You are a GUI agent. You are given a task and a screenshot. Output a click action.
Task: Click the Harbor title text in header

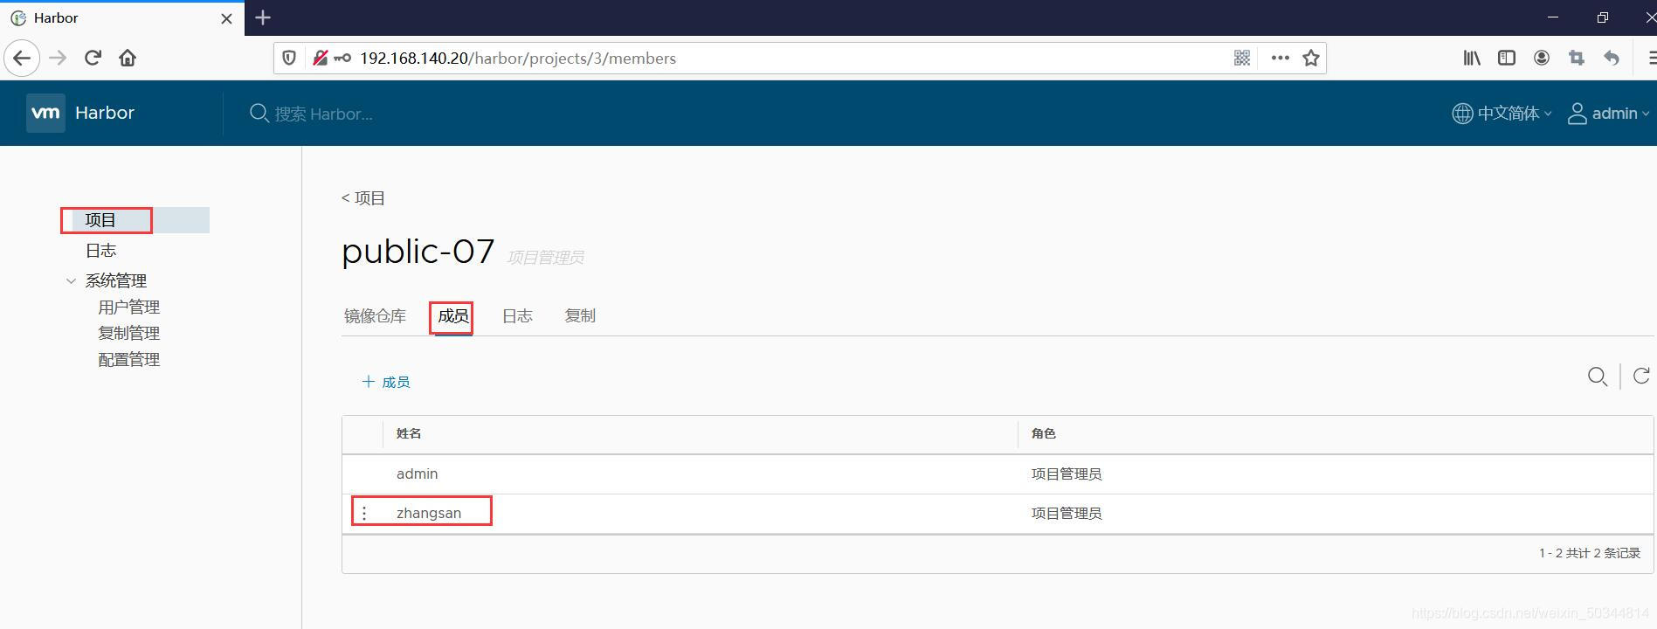105,113
